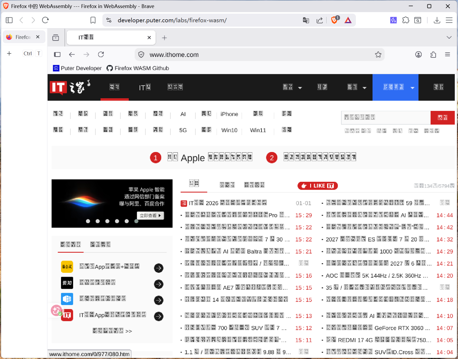Add new Brave tab with plus
The height and width of the screenshot is (359, 458).
(9, 53)
